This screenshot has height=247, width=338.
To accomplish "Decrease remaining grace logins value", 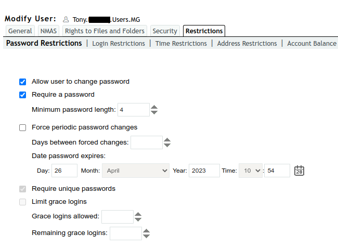I will coord(146,236).
